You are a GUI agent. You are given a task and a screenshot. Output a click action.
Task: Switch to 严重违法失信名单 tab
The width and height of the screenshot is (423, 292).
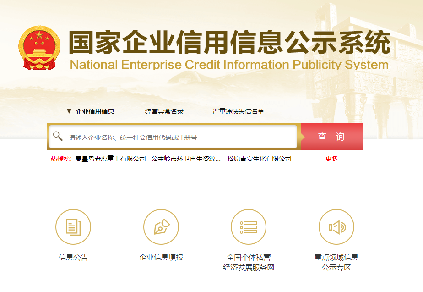coord(238,111)
